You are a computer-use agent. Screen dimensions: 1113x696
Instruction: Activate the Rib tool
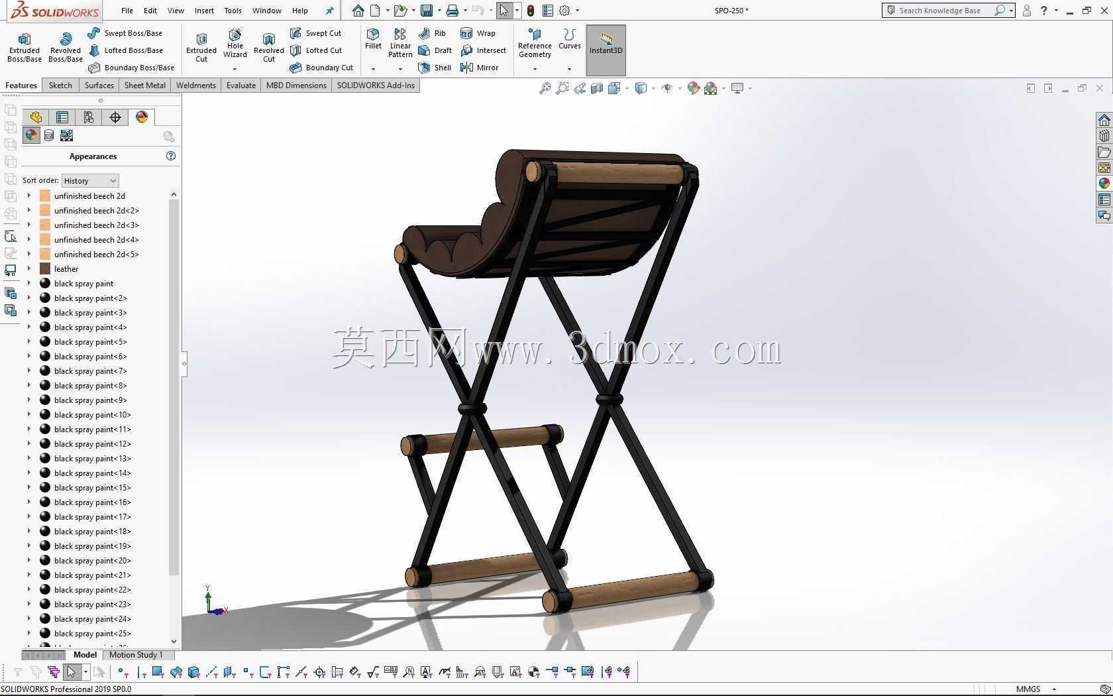433,33
